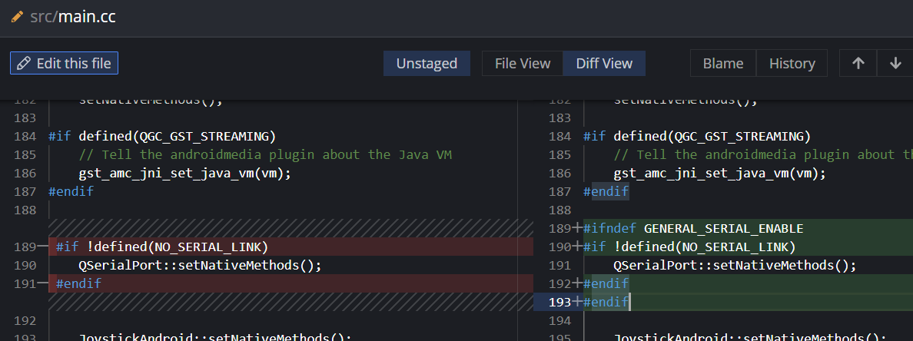Click main.cc in the file path header
Screen dimensions: 913x341
(x=87, y=16)
